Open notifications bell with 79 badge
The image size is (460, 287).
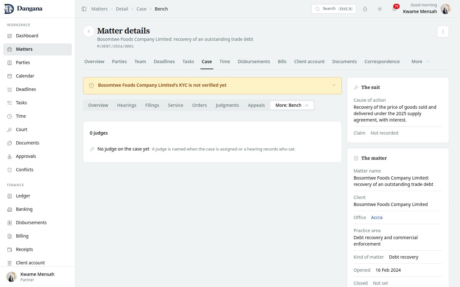[x=395, y=9]
